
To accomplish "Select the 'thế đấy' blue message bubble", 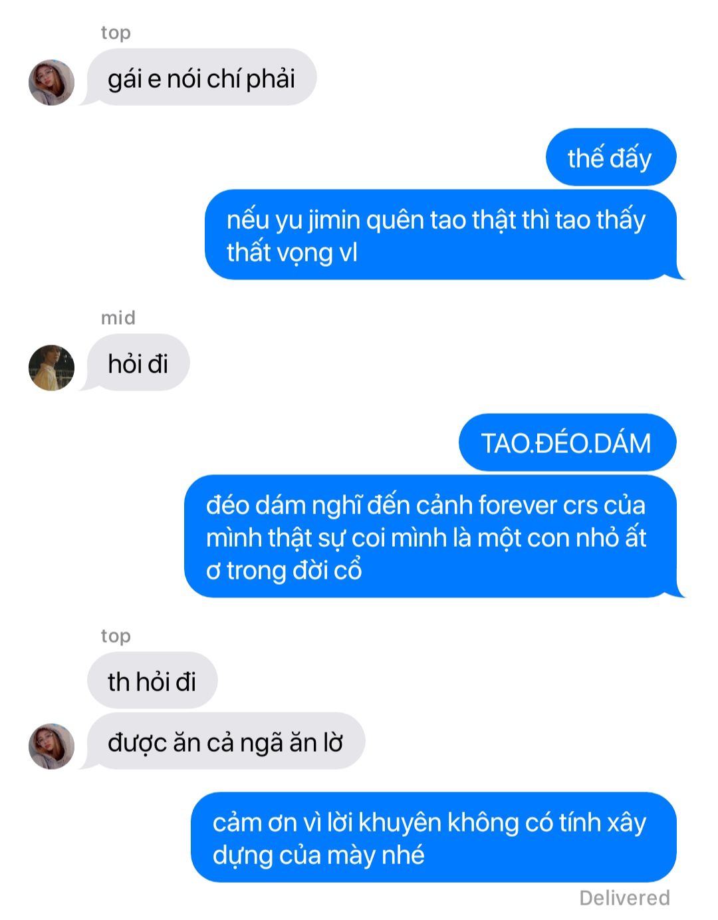I will point(610,158).
